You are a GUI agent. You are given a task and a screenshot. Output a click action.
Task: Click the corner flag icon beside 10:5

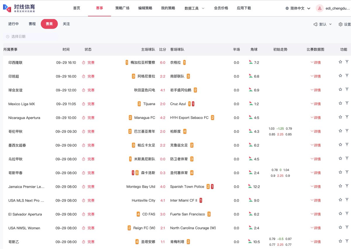250,241
